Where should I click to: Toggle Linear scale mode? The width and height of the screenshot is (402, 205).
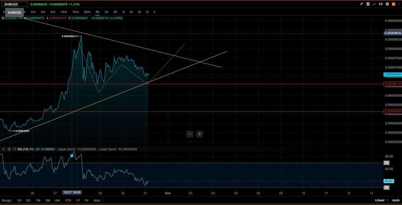pyautogui.click(x=380, y=200)
